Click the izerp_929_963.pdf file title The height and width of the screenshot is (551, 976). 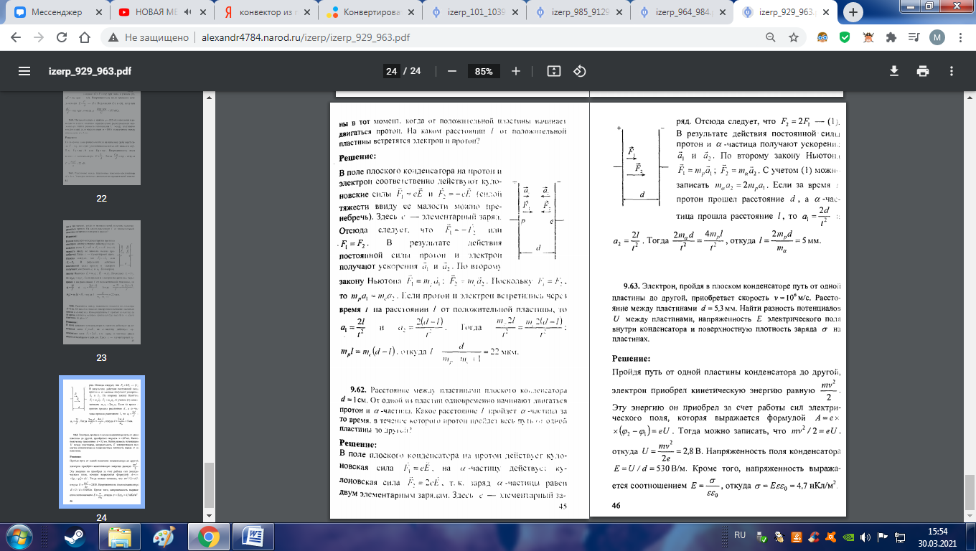(90, 71)
